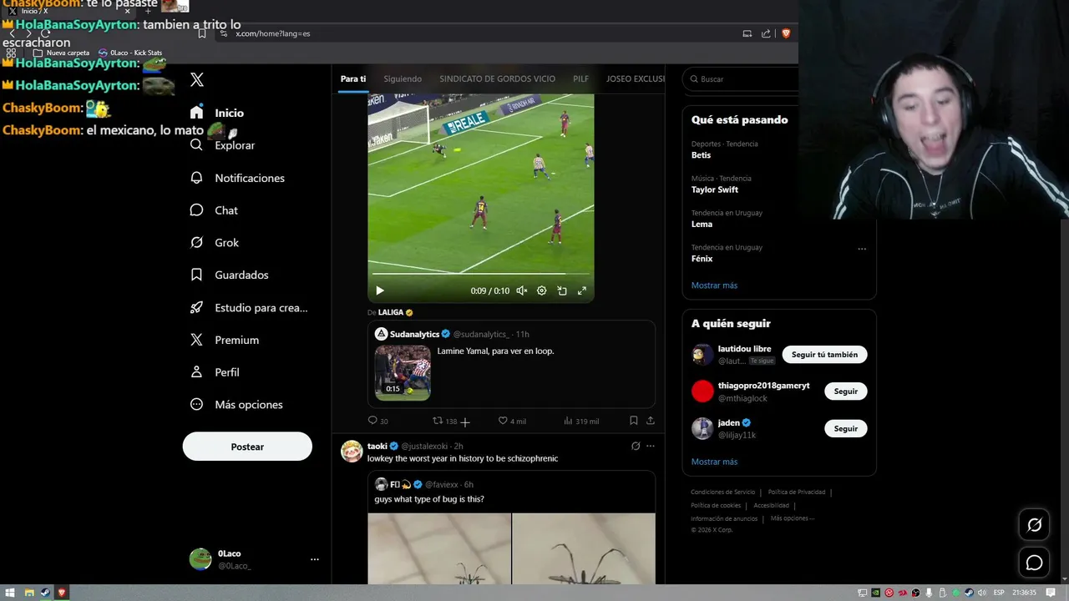Follow thiagopro2018gameryt
The height and width of the screenshot is (601, 1069).
(846, 391)
